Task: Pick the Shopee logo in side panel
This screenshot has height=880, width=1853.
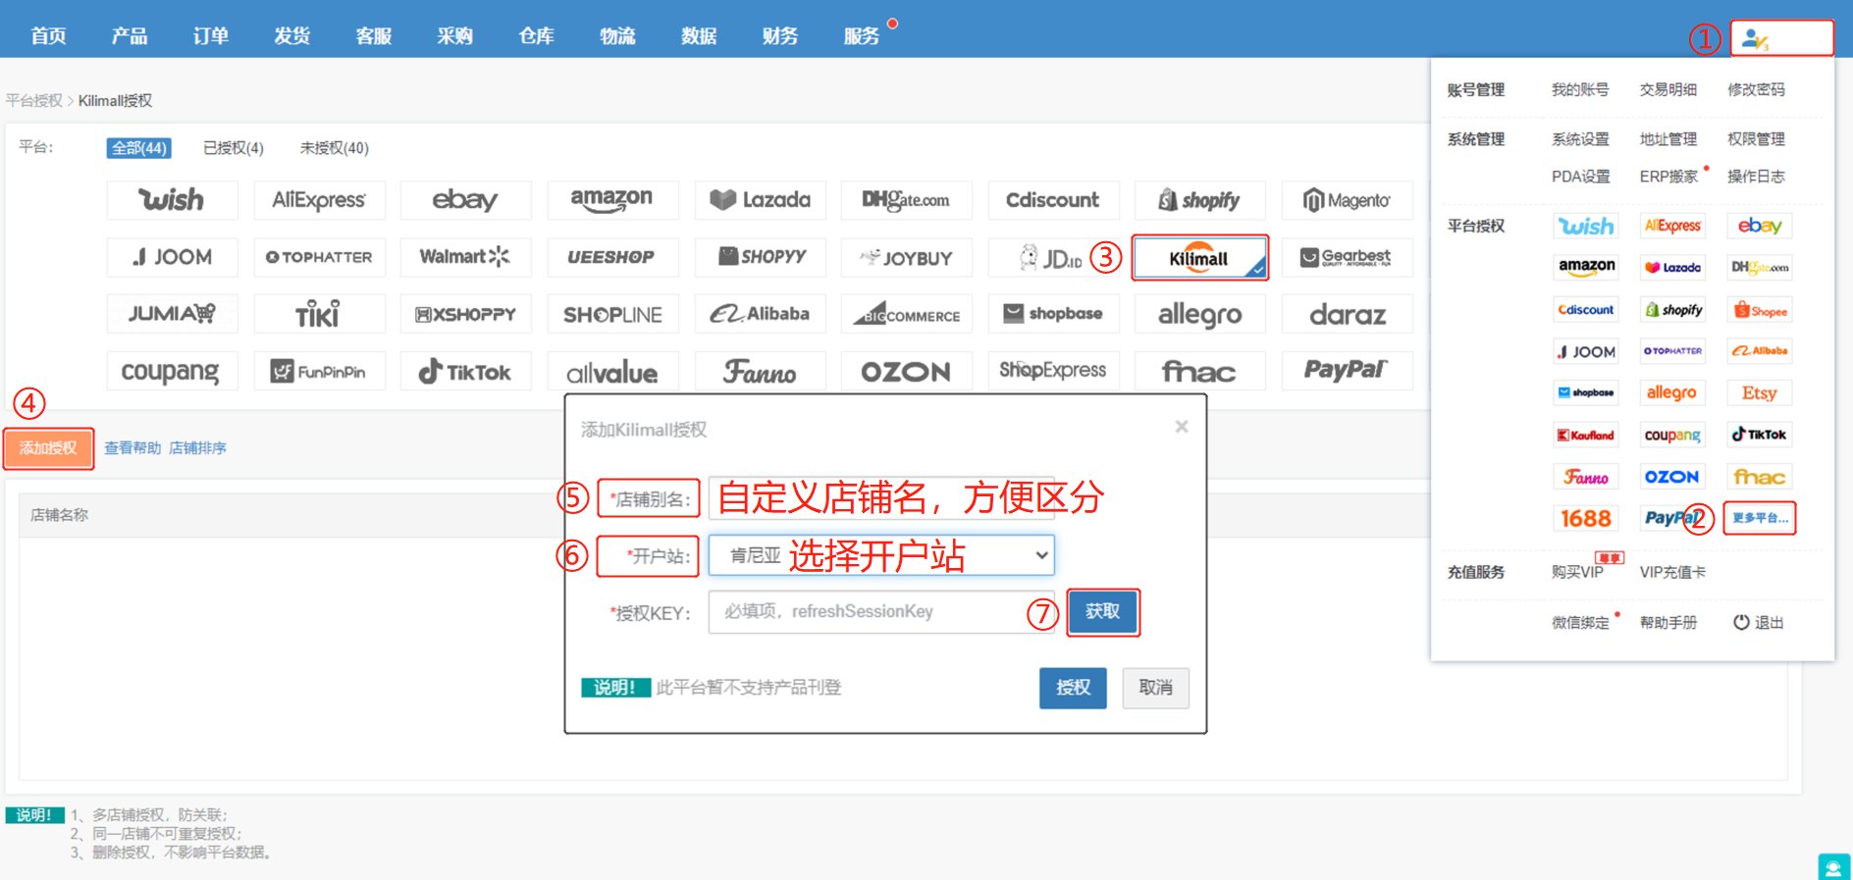Action: 1760,310
